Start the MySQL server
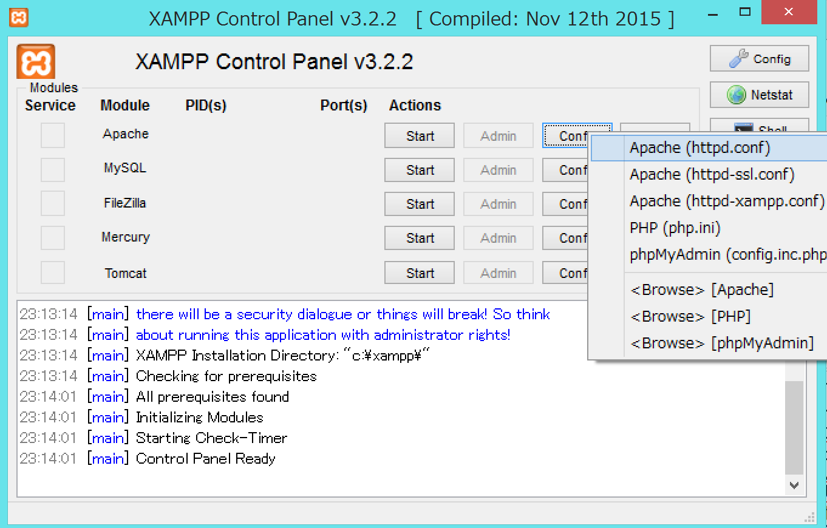This screenshot has width=827, height=528. (419, 170)
